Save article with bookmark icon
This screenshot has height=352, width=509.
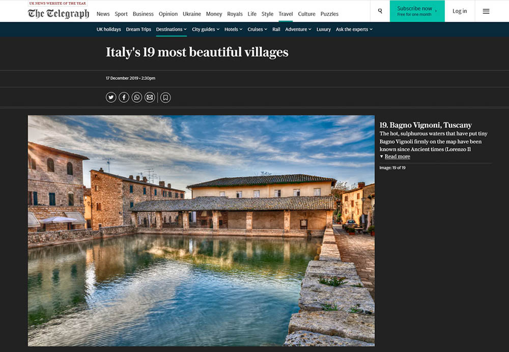coord(165,97)
